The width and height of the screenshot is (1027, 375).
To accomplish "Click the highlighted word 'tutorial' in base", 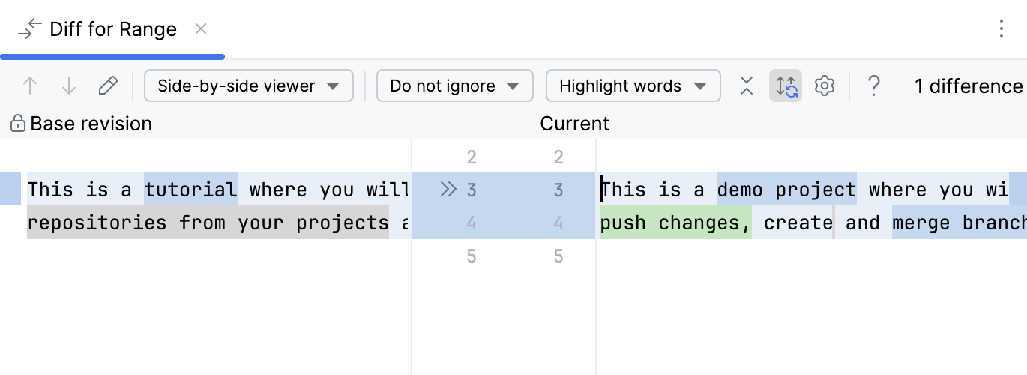I will 191,190.
